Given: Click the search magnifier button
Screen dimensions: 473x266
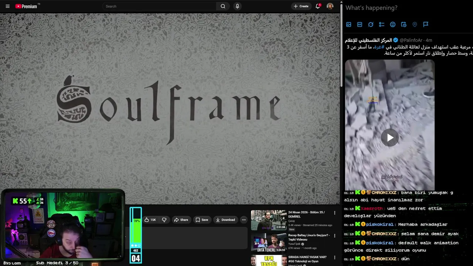Looking at the screenshot, I should pos(223,6).
